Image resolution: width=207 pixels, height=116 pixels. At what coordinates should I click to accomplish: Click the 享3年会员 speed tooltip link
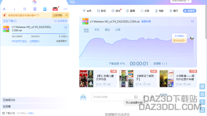(x=179, y=40)
